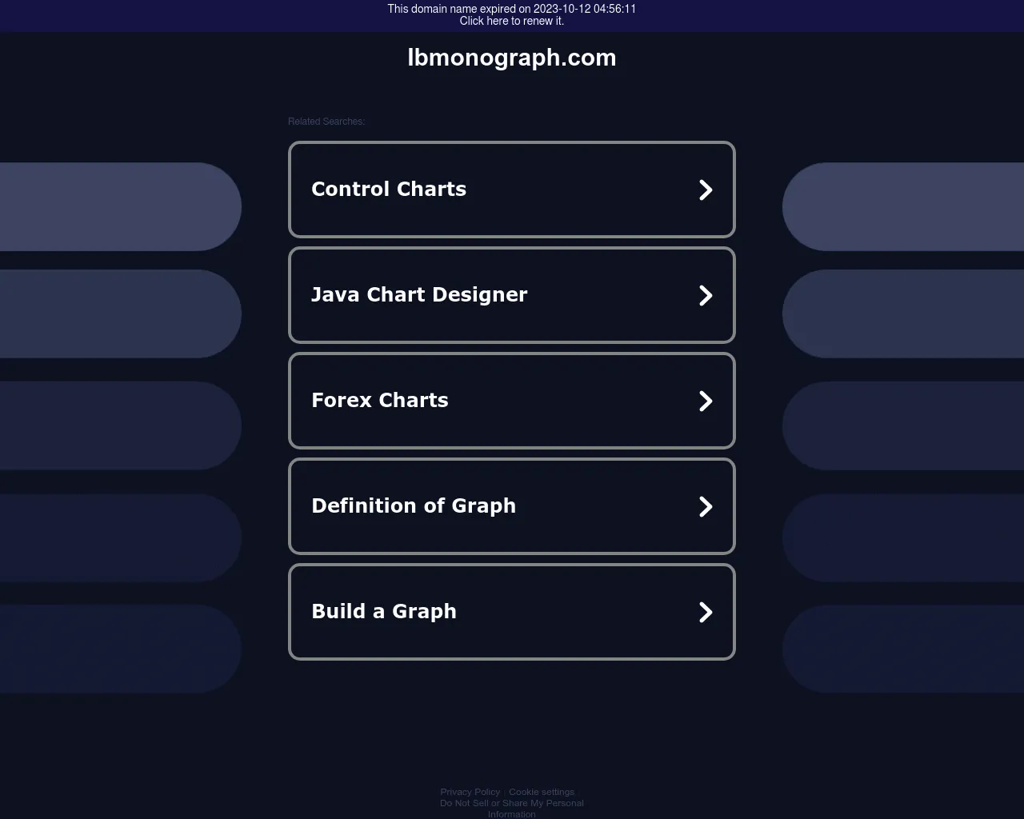Click the bottom right decorative pill shape

[904, 649]
